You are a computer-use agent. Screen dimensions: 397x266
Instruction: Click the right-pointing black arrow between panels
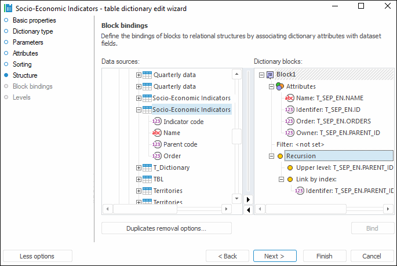[x=249, y=199]
